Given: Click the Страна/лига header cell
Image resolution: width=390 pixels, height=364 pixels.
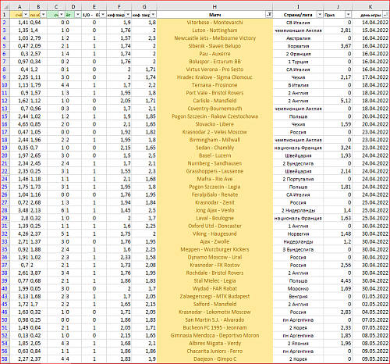Looking at the screenshot, I should [x=298, y=15].
